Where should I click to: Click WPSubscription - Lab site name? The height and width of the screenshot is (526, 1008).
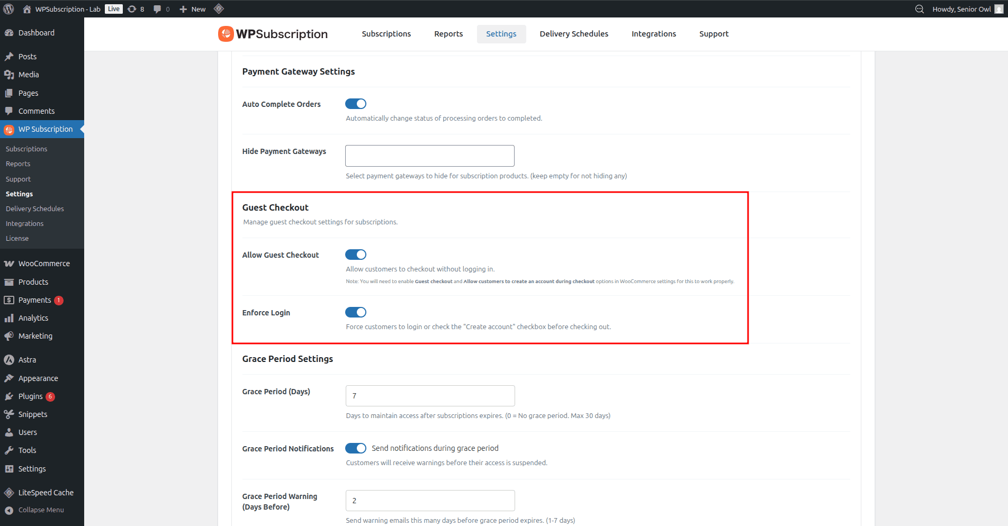68,9
